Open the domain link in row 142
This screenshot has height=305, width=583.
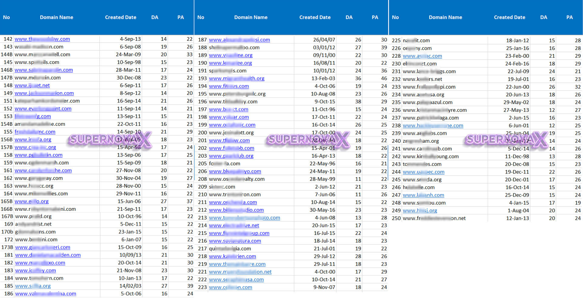coord(42,39)
